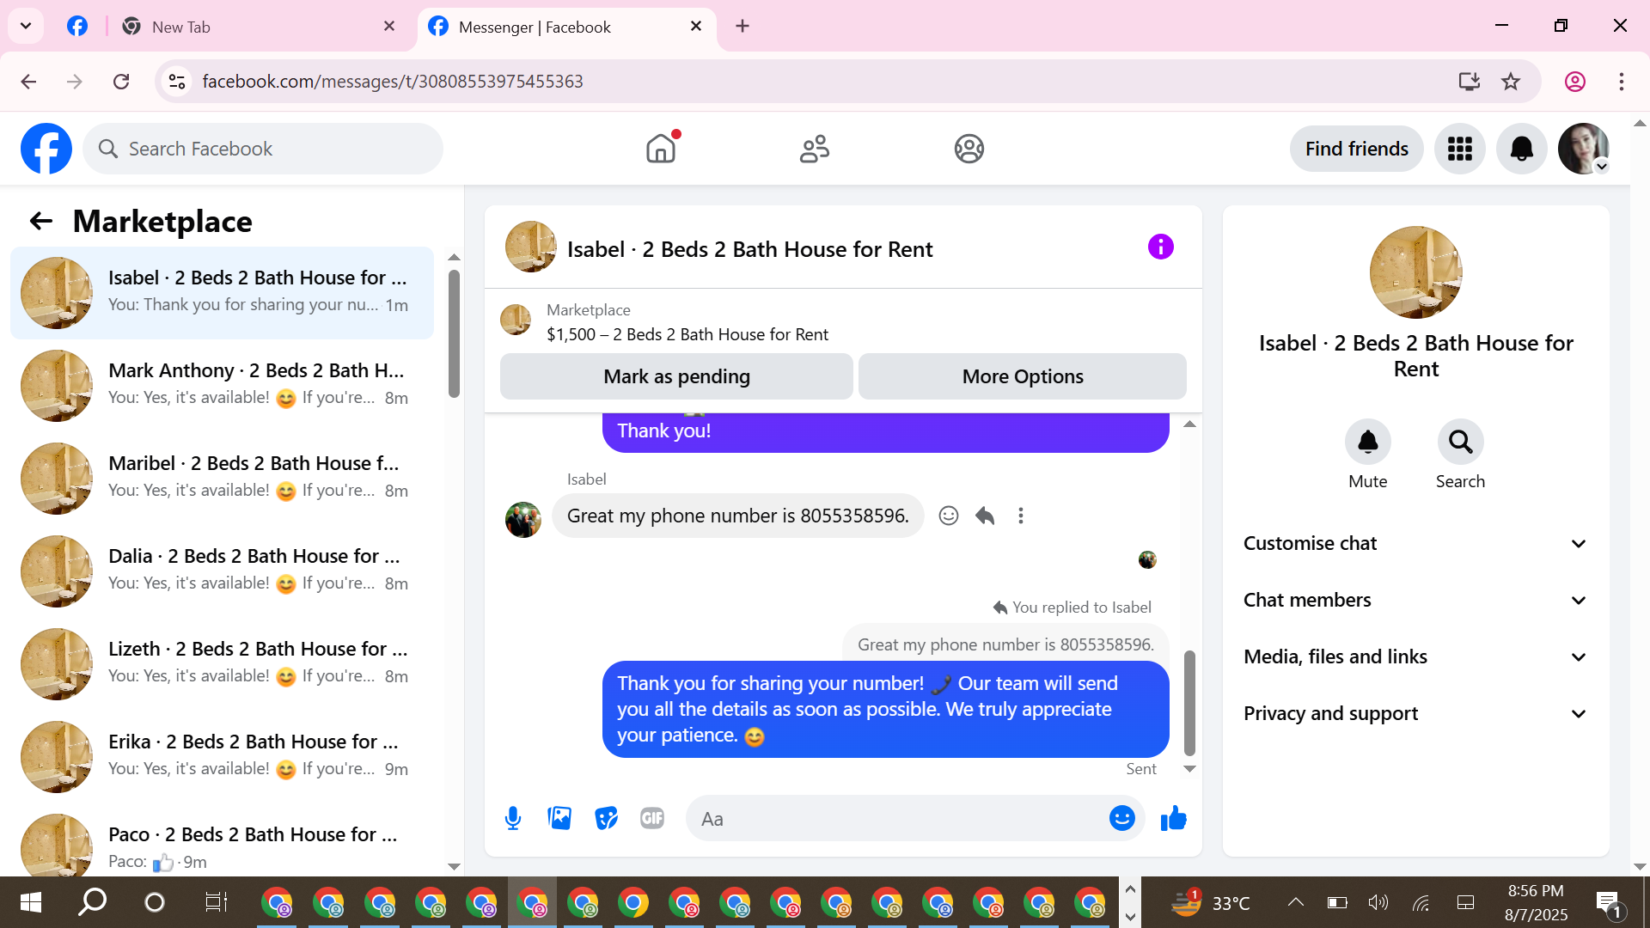Open Chrome three-dot menu
Screen dimensions: 1650x928
(1622, 82)
